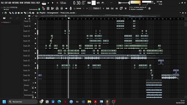Mute Track 15 using its dot
Image resolution: width=187 pixels, height=105 pixels.
coord(35,24)
